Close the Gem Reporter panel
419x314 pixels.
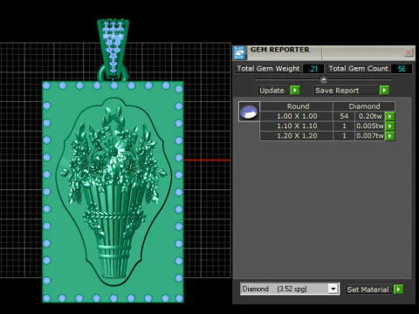click(409, 52)
